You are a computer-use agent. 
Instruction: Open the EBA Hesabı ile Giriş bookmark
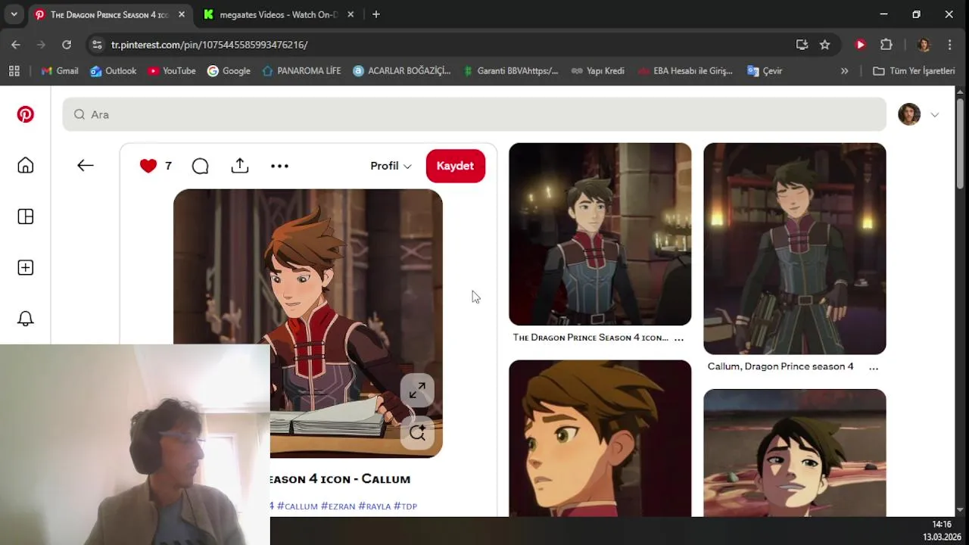(x=685, y=70)
